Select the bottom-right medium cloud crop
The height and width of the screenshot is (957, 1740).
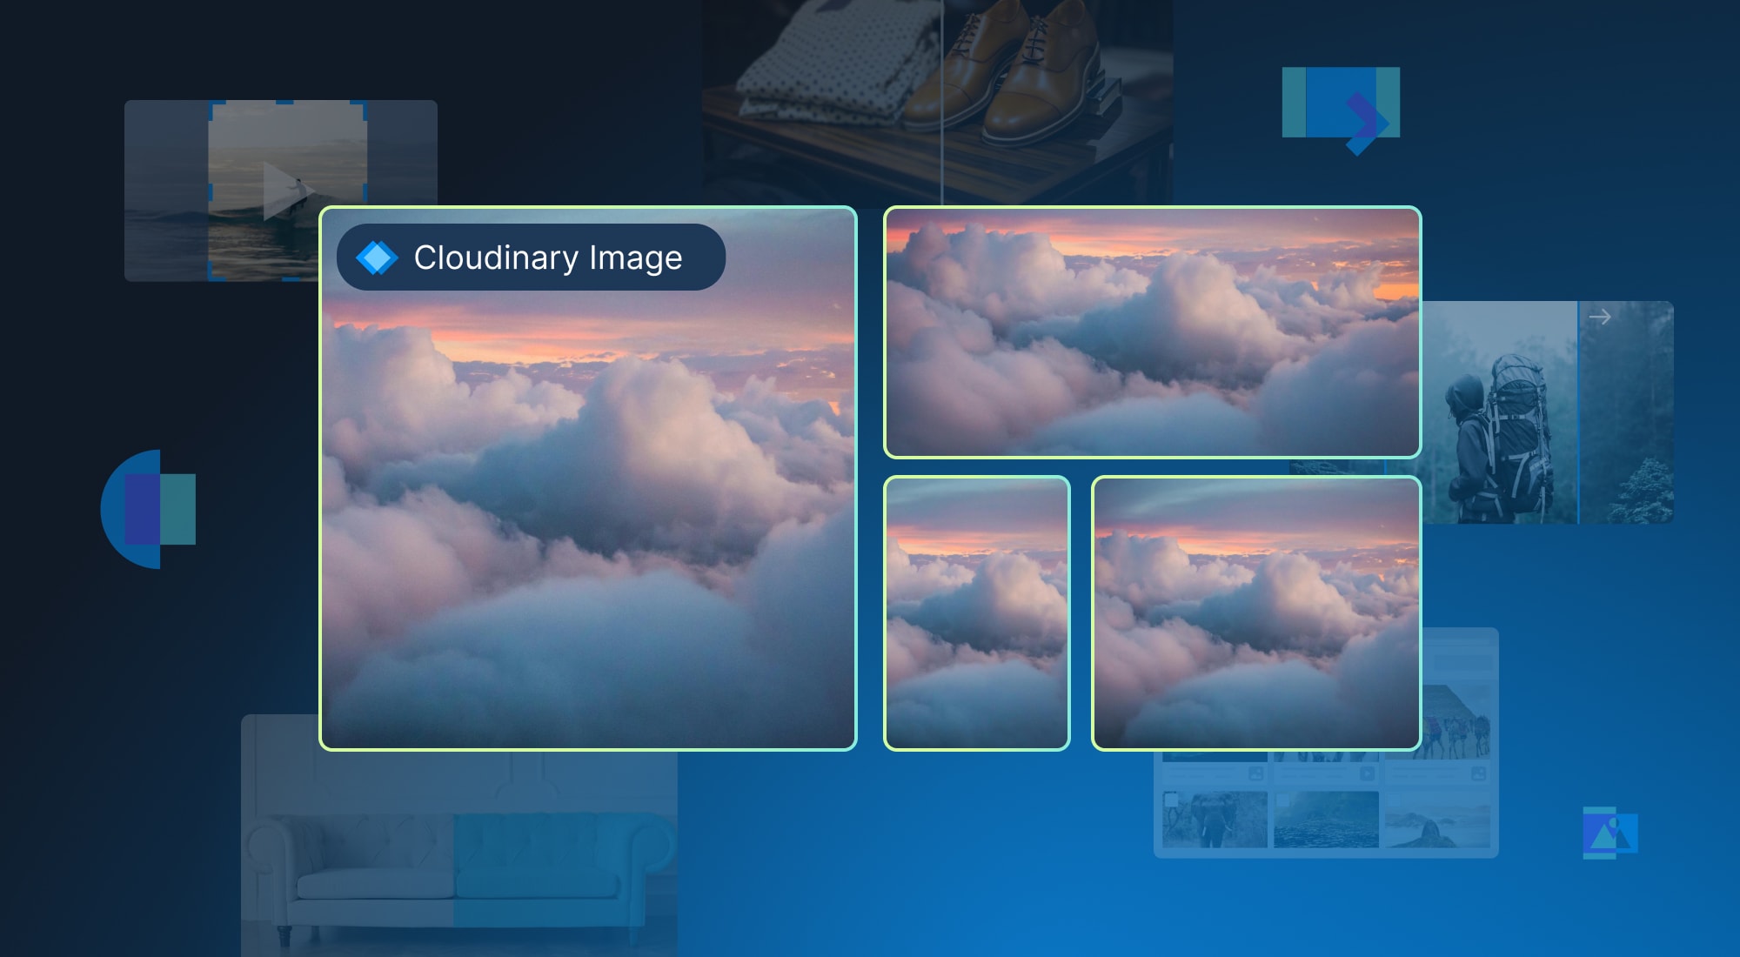pos(1256,613)
